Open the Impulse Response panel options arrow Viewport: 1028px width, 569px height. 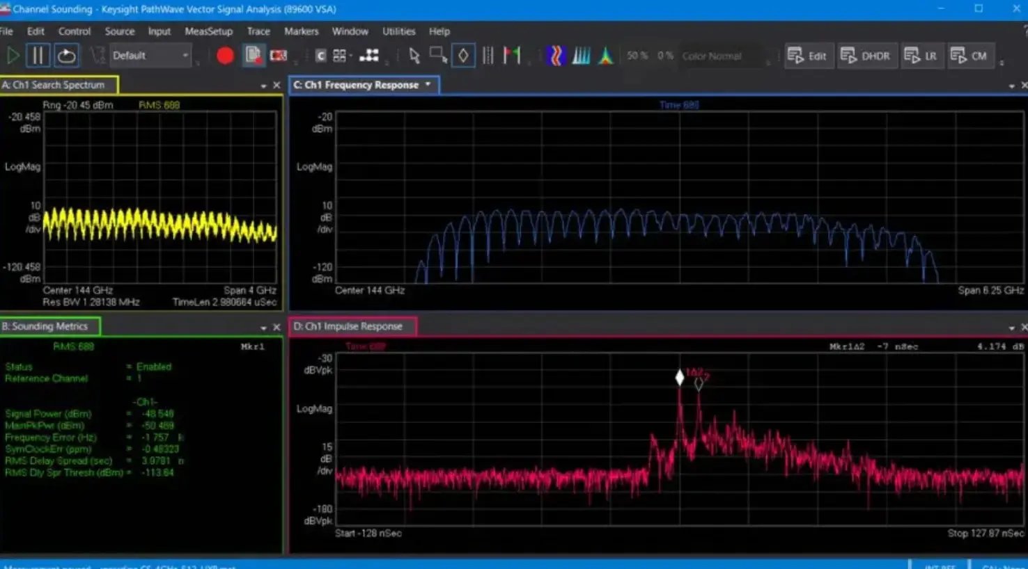point(1012,327)
